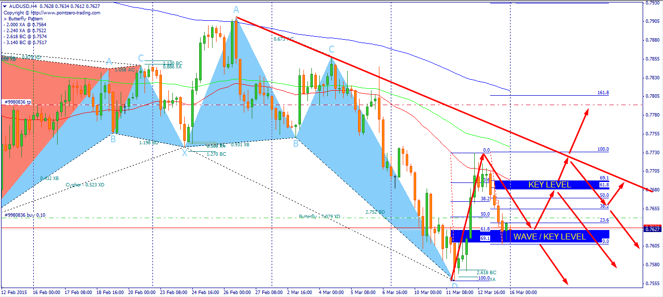
Task: Click the '6 Mar 16:00' time label
Action: click(395, 293)
